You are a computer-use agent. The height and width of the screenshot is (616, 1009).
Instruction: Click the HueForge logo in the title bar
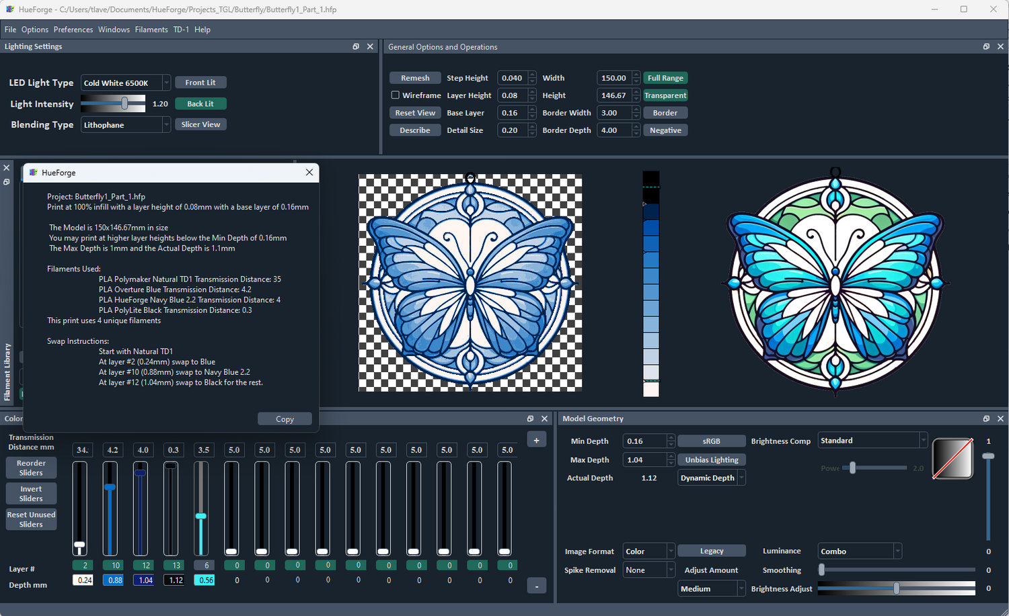click(10, 9)
